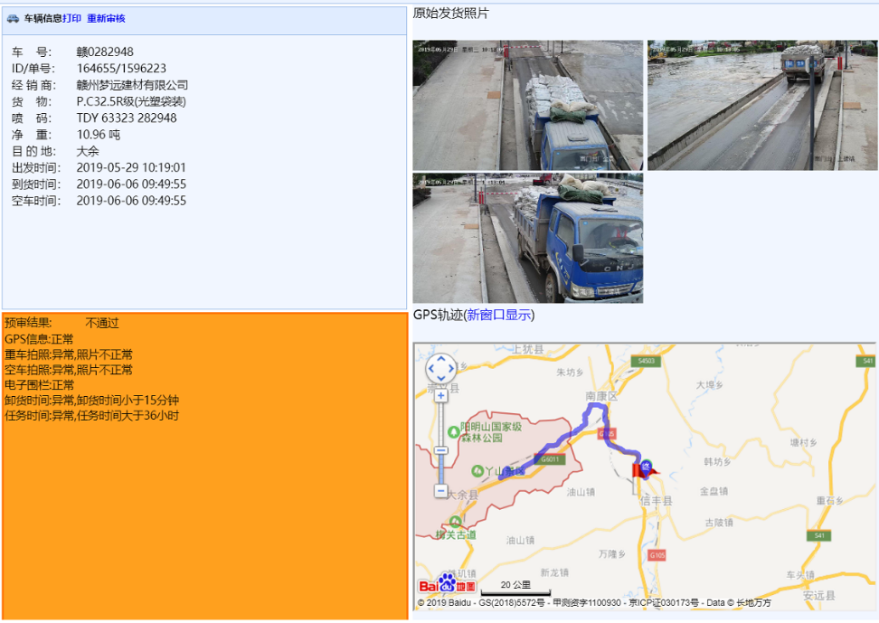Click the green 阳明山国家级森林公园 park icon

tap(454, 432)
